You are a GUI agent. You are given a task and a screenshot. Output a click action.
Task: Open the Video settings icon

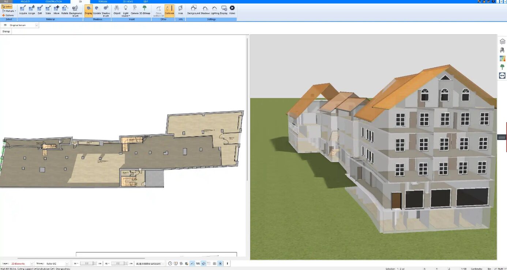pos(232,10)
